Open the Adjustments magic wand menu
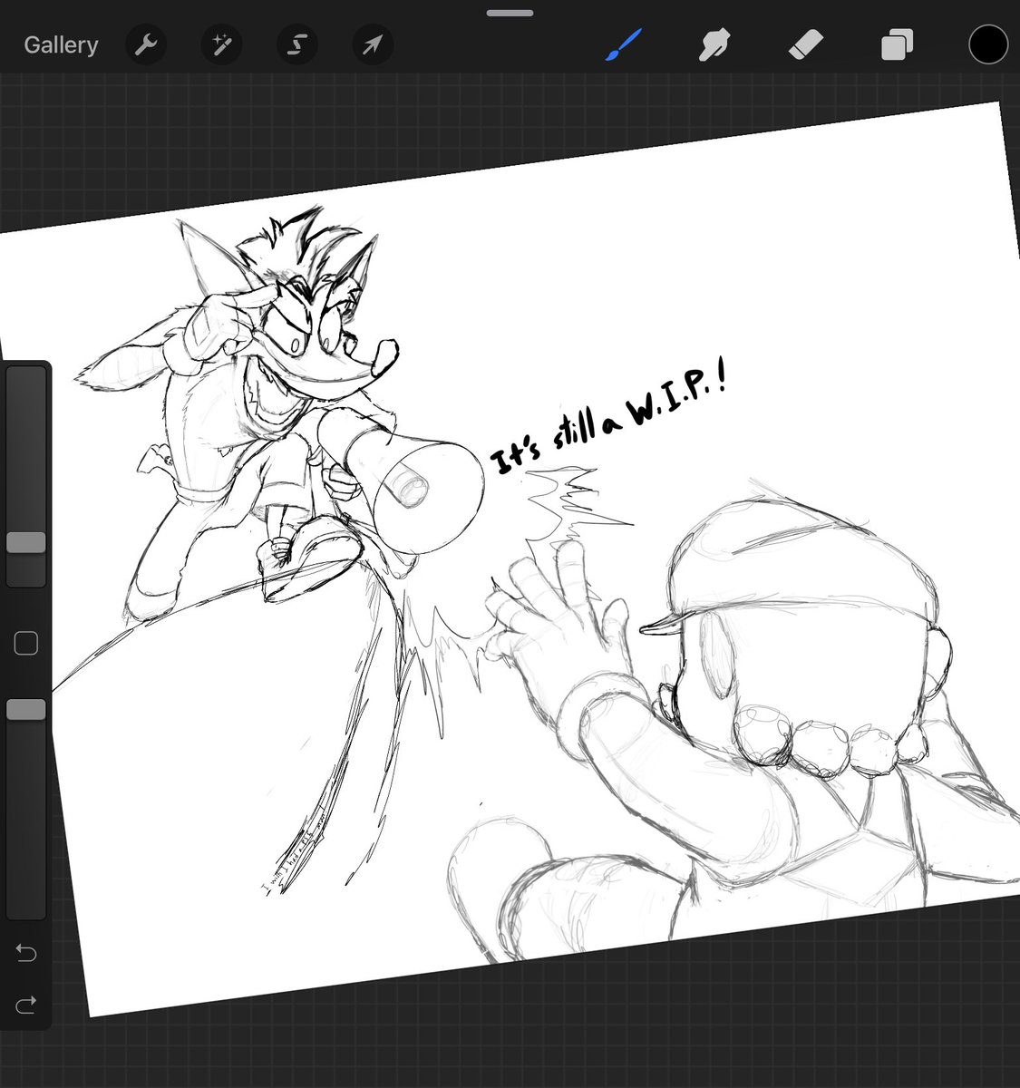Screen dimensions: 1020x1088 tap(220, 45)
